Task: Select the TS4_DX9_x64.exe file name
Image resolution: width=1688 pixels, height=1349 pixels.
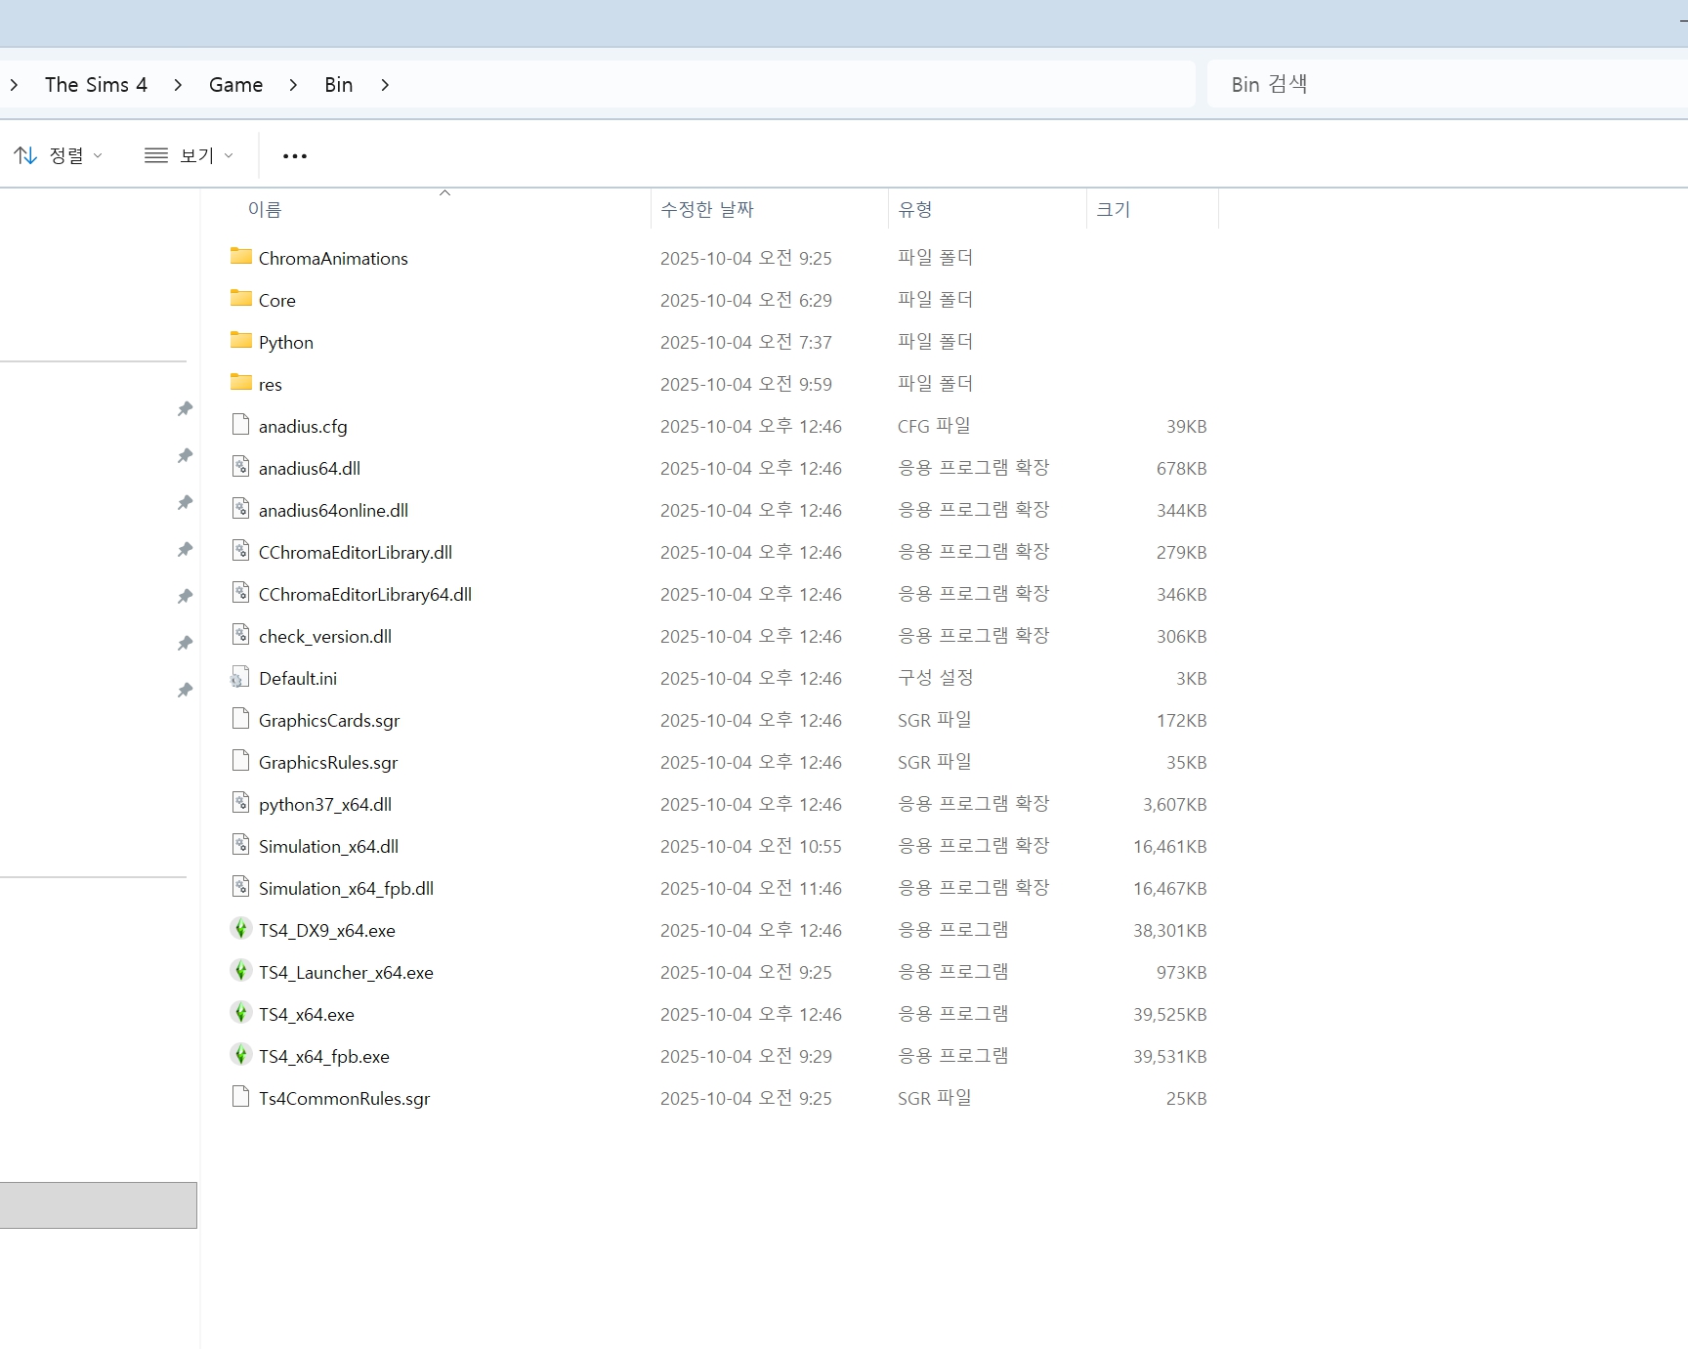Action: 327,930
